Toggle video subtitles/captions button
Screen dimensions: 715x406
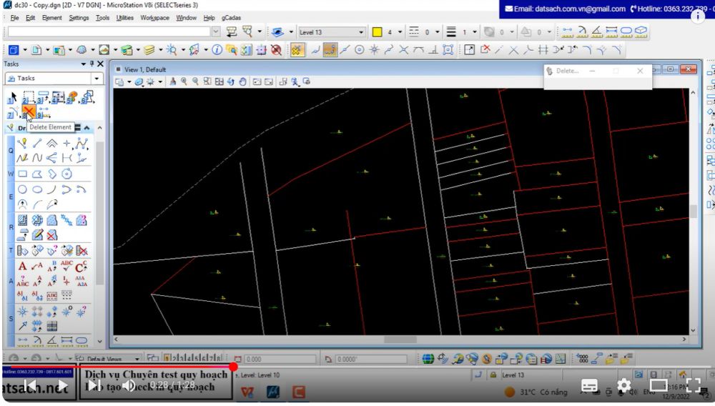tap(589, 386)
